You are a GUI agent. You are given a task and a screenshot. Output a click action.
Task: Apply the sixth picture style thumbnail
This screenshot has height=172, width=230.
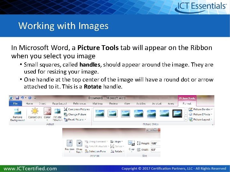click(x=164, y=113)
